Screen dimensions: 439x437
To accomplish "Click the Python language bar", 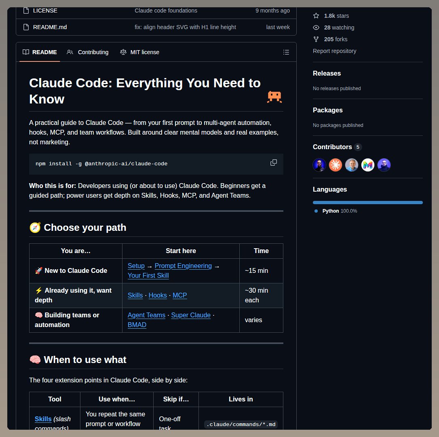I will [x=367, y=203].
